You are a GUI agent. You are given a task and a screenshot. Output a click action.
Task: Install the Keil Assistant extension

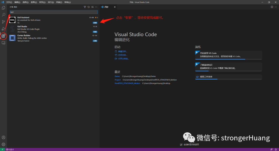95,23
